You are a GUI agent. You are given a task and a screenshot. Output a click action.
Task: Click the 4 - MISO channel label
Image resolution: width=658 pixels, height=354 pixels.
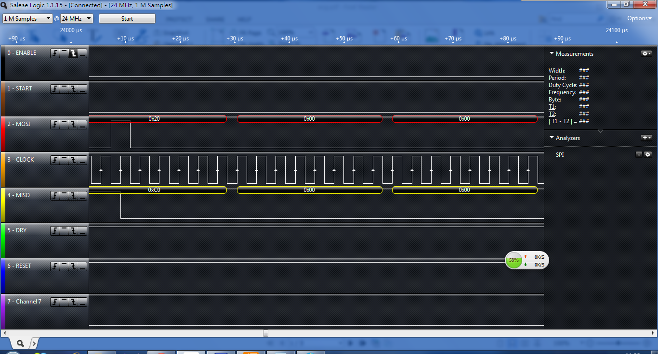point(18,195)
